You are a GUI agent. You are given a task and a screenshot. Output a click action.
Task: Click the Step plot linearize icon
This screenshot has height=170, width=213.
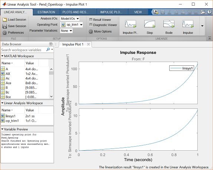coord(150,24)
